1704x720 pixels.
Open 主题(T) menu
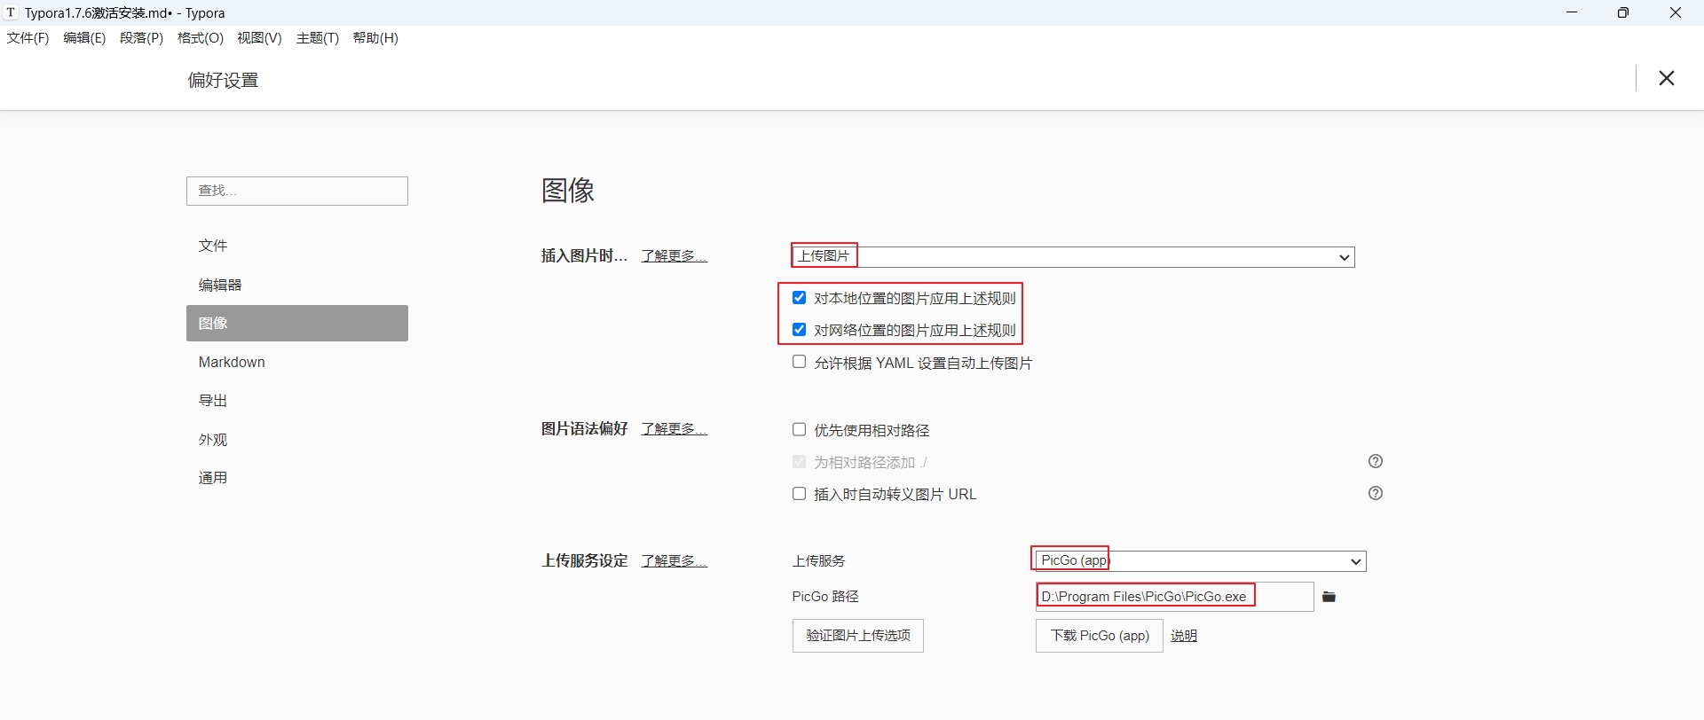[x=318, y=38]
